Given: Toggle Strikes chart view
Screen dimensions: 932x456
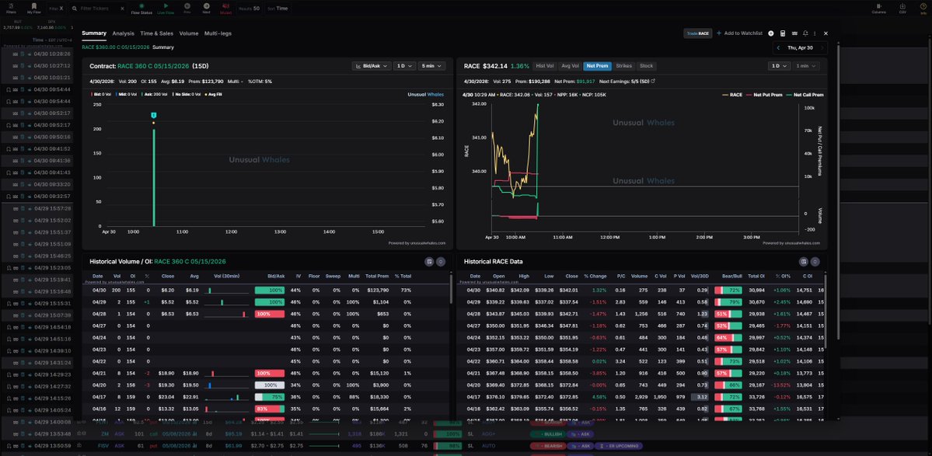Looking at the screenshot, I should click(623, 66).
